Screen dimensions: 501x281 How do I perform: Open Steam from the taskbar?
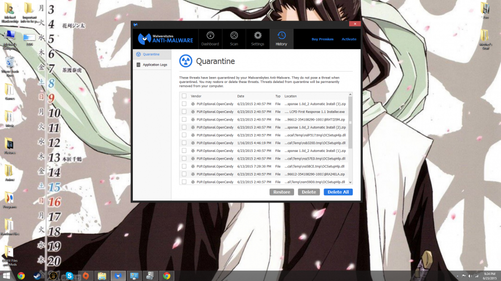click(x=37, y=276)
